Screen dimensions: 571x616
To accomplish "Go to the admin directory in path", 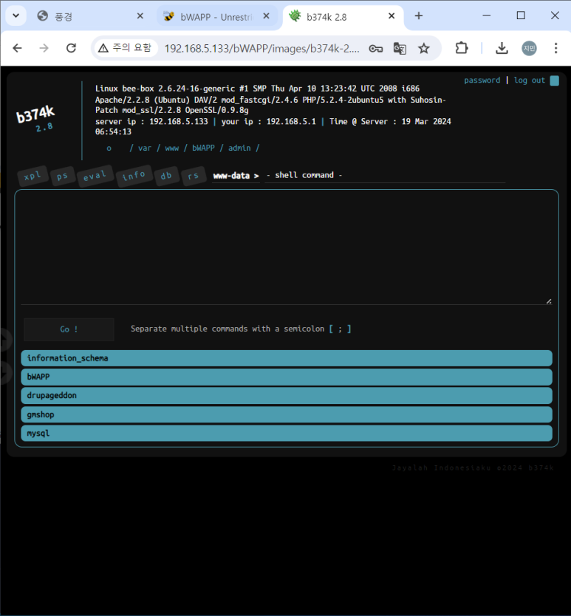I will pyautogui.click(x=239, y=148).
